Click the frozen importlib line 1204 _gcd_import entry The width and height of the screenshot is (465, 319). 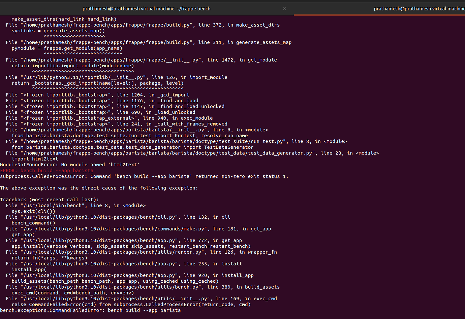(98, 95)
